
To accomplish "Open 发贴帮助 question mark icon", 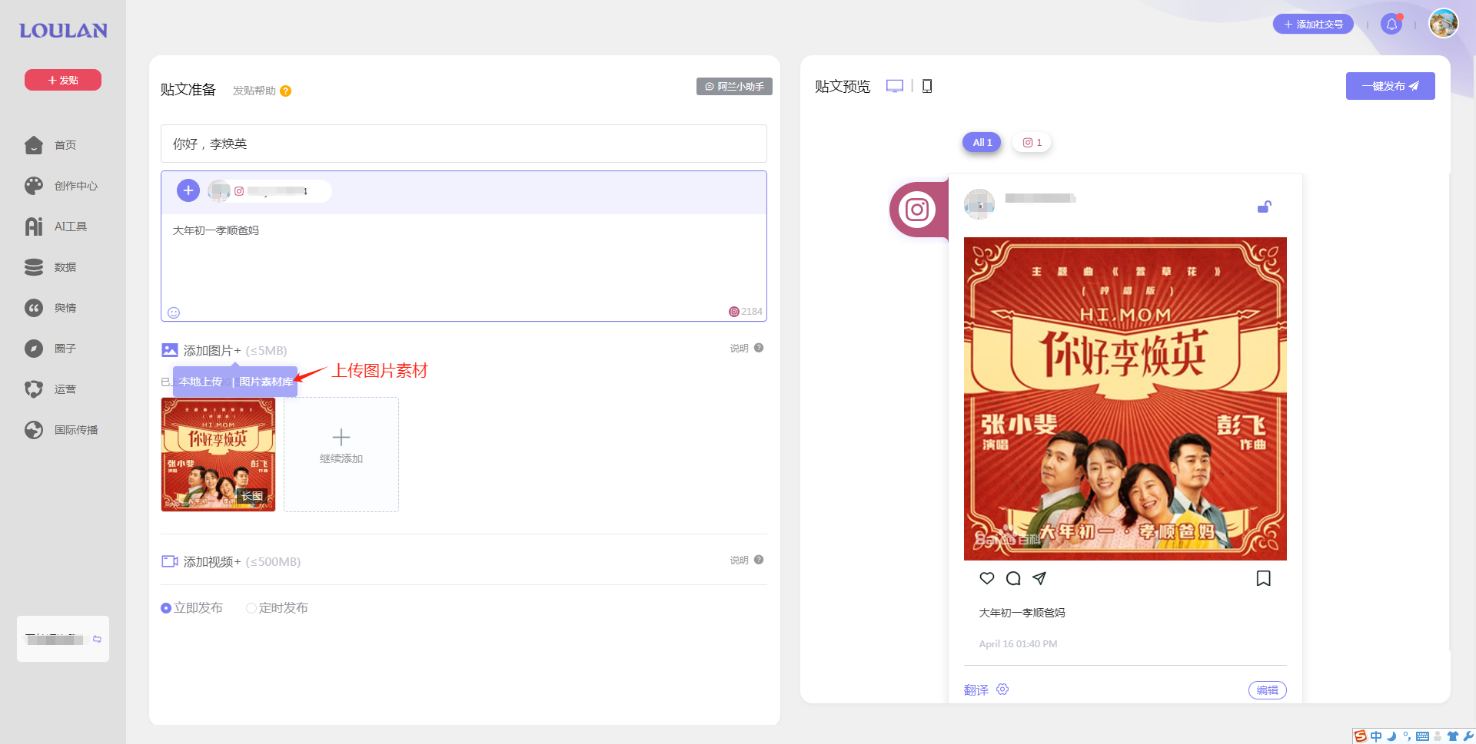I will (x=285, y=91).
